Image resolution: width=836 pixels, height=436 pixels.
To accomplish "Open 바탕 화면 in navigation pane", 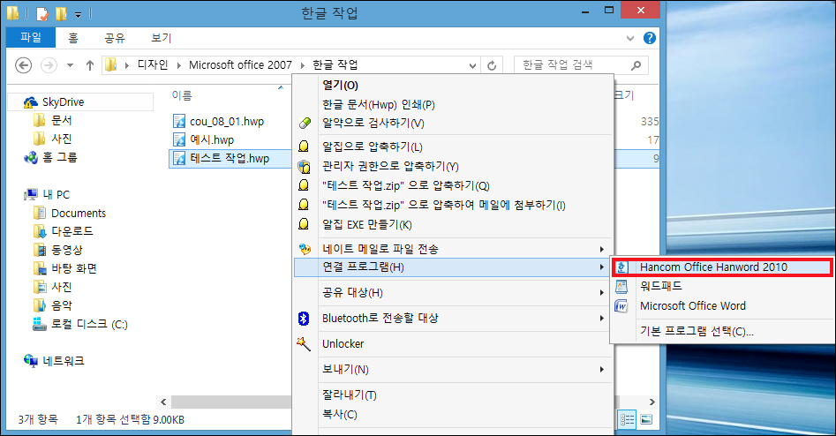I will (73, 268).
